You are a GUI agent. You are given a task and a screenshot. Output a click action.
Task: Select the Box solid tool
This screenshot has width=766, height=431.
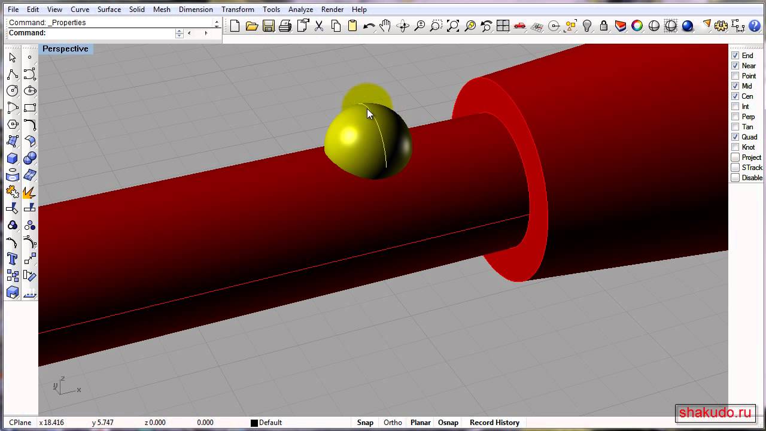click(x=13, y=158)
